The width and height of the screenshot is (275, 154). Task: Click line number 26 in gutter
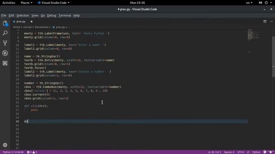(x=17, y=106)
